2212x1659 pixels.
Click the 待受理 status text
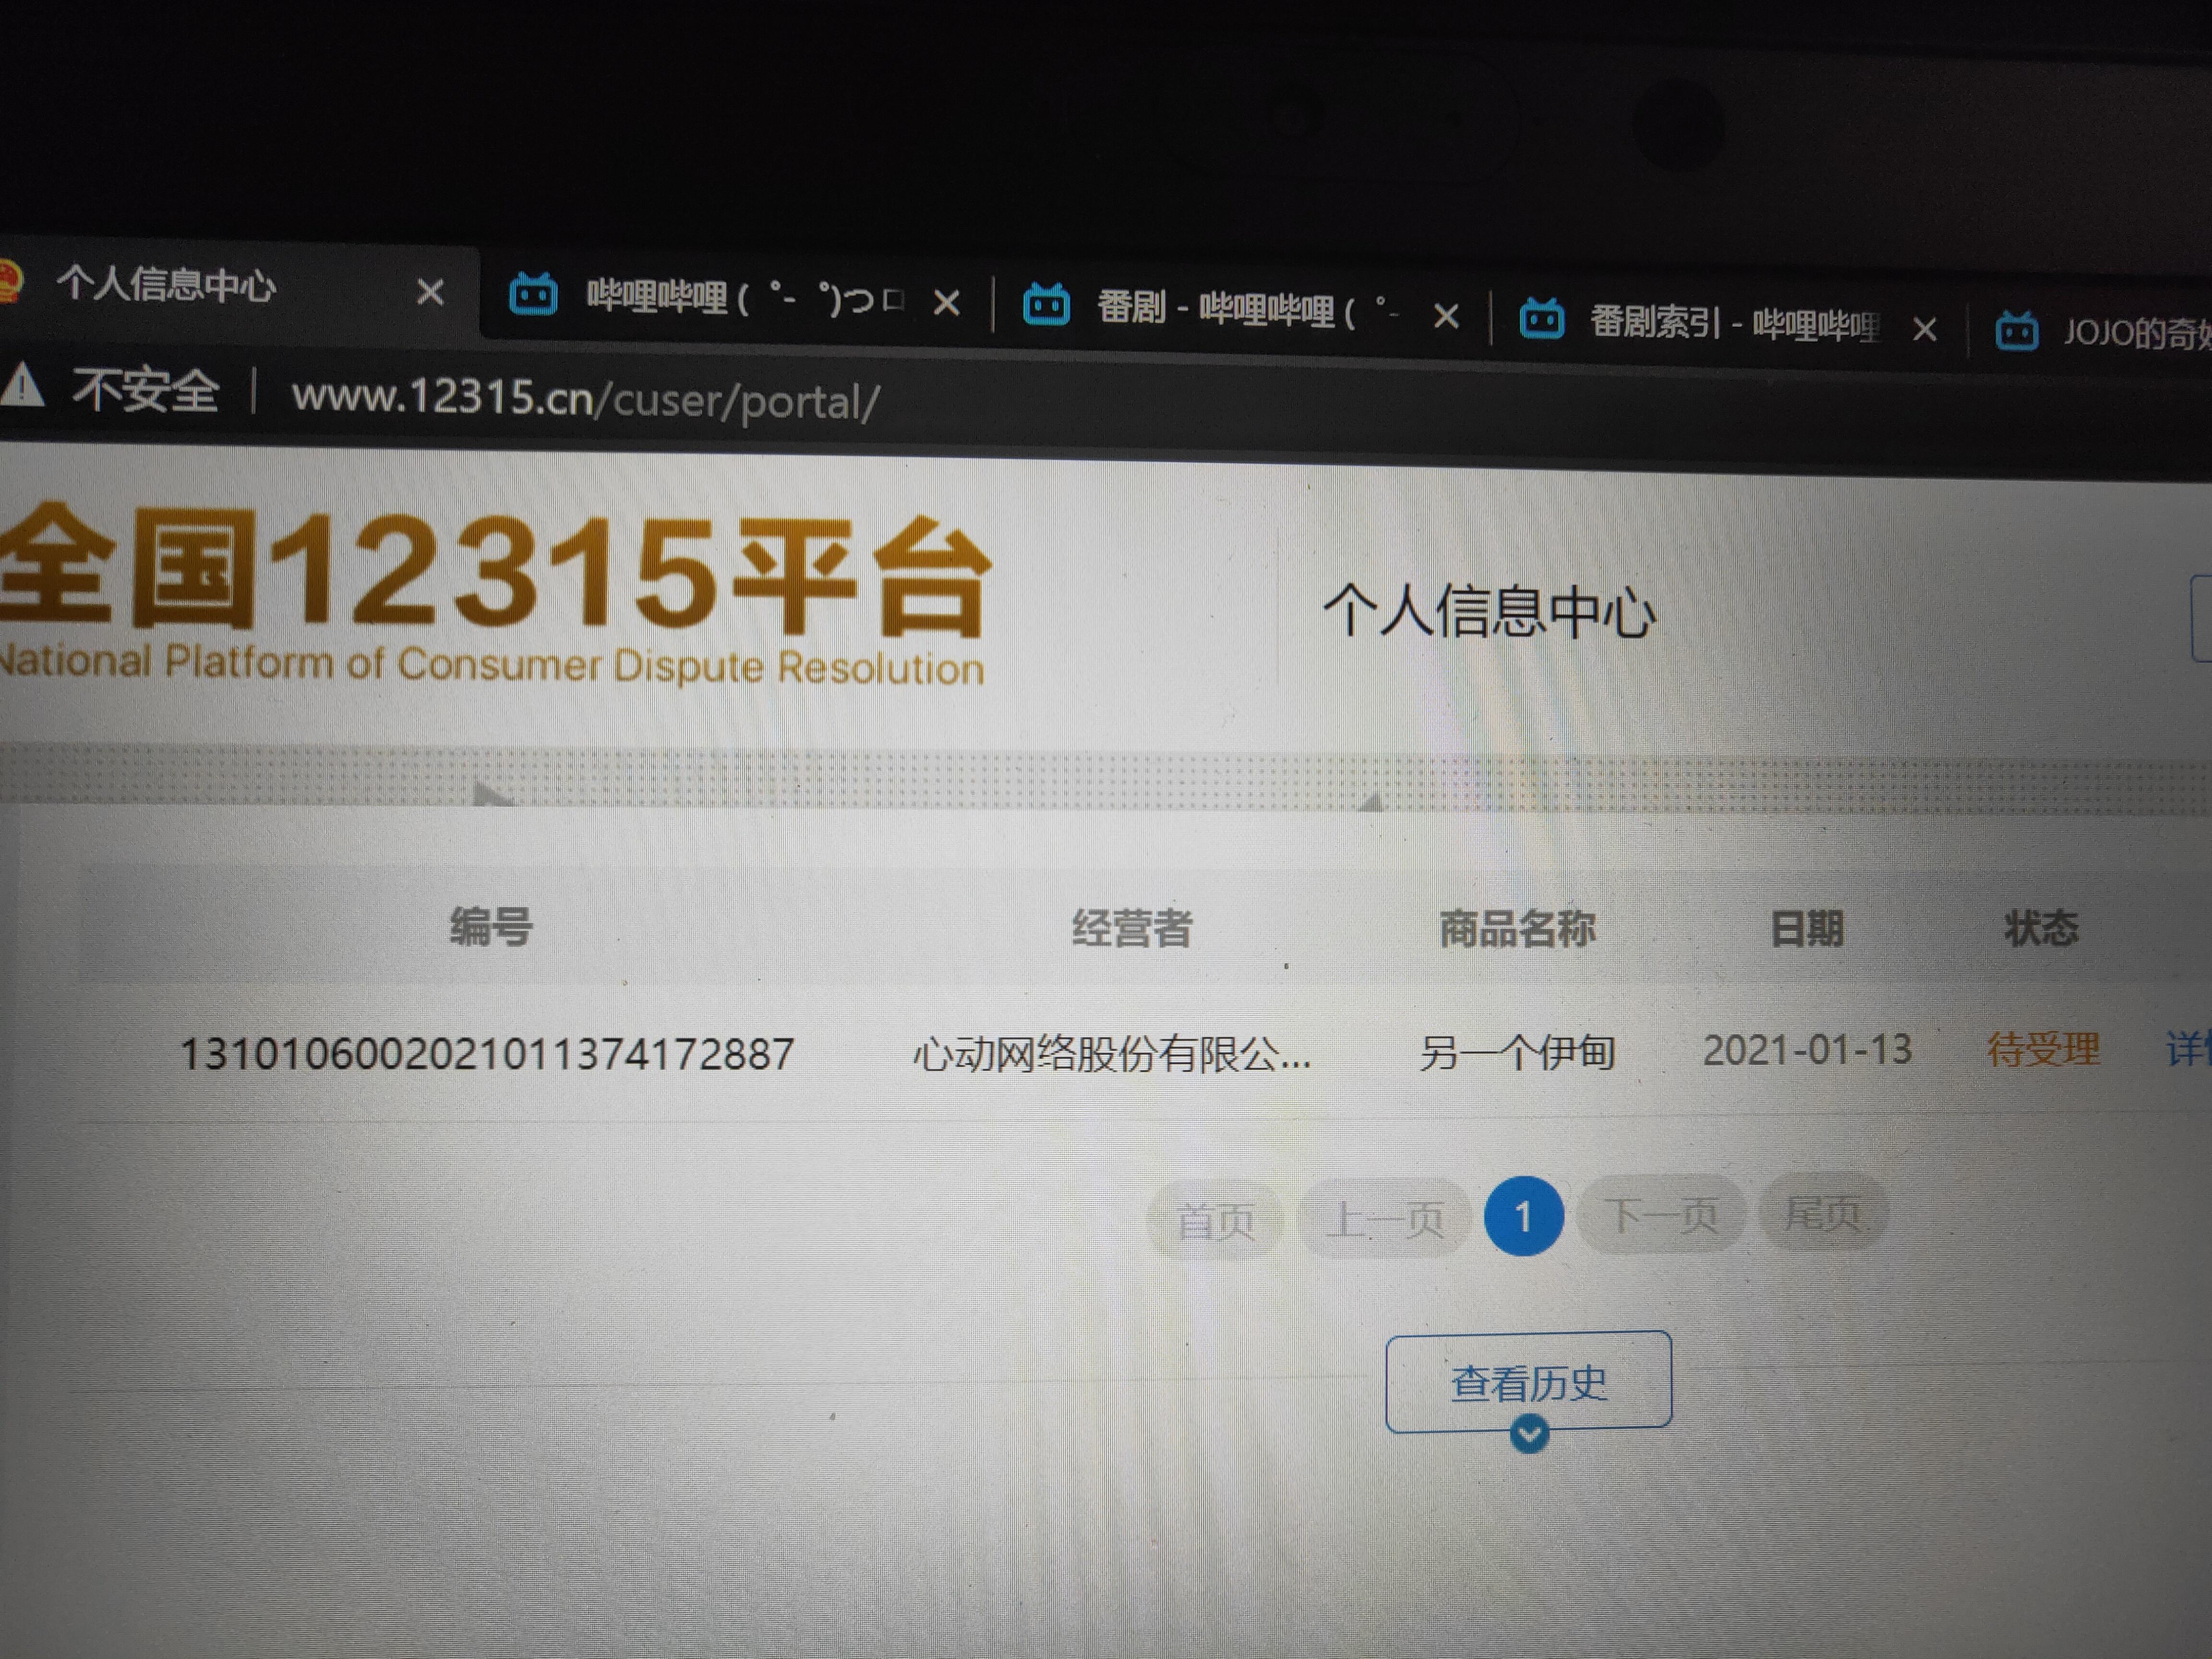click(2043, 1049)
